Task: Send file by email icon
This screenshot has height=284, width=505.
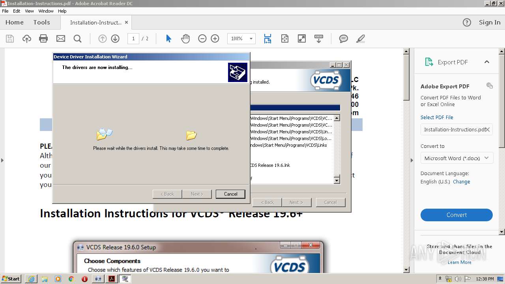Action: pos(61,39)
